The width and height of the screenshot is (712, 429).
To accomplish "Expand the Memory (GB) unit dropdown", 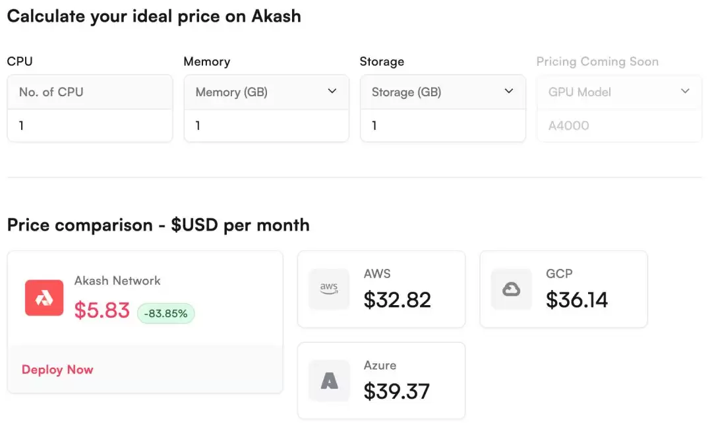I will click(x=332, y=92).
